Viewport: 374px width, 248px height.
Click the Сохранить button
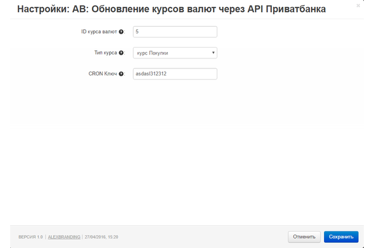click(x=341, y=237)
